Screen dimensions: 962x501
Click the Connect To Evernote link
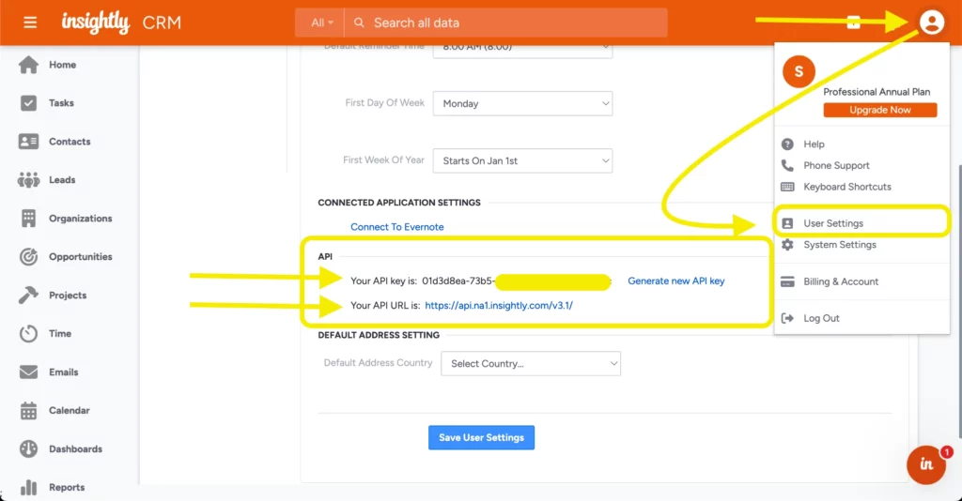coord(397,227)
